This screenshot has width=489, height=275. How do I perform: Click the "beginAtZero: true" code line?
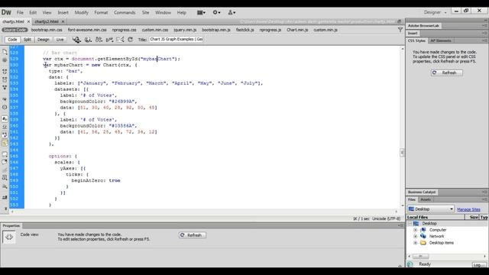click(96, 180)
